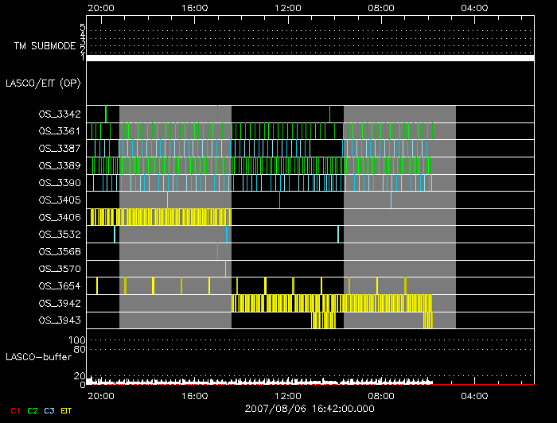Click the 04:00 tick label on bottom axis
Viewport: 557px width, 423px height.
(x=474, y=395)
